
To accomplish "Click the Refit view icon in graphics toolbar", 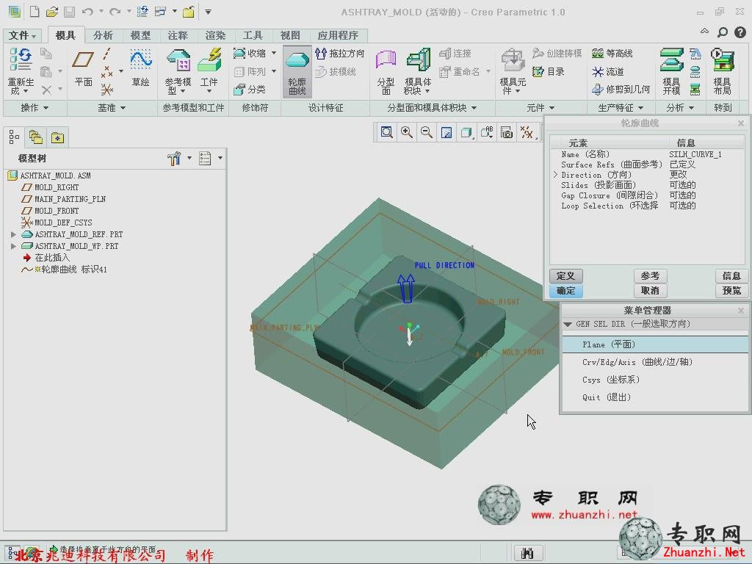I will 386,132.
